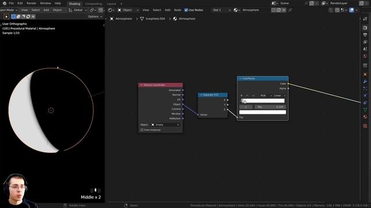Duplicate the Atmosphere material
The width and height of the screenshot is (371, 208).
279,10
